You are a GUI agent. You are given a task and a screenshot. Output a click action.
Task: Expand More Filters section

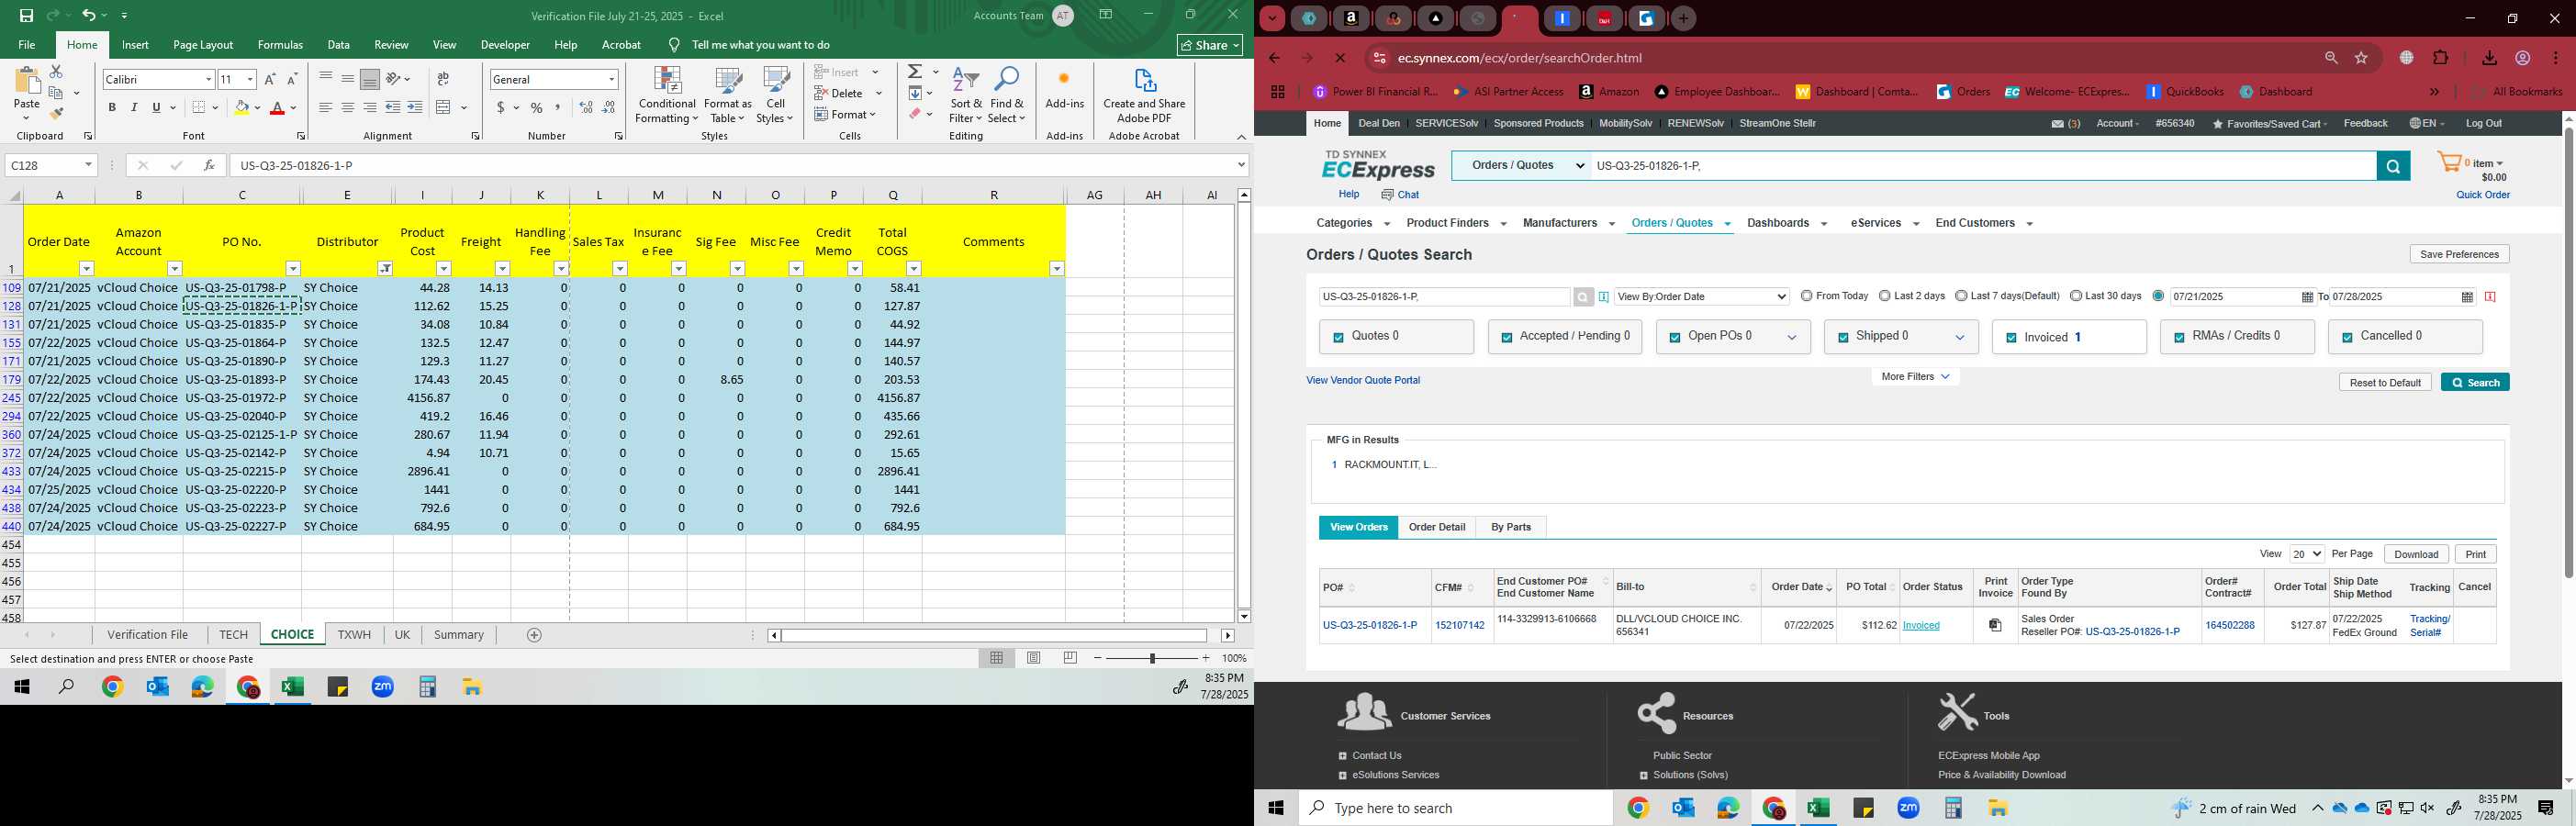(x=1915, y=377)
